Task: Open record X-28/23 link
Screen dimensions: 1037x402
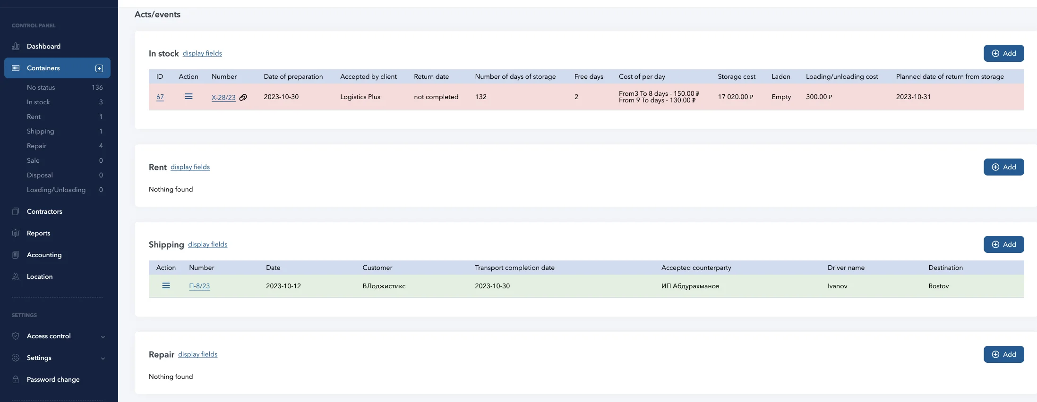Action: (223, 98)
